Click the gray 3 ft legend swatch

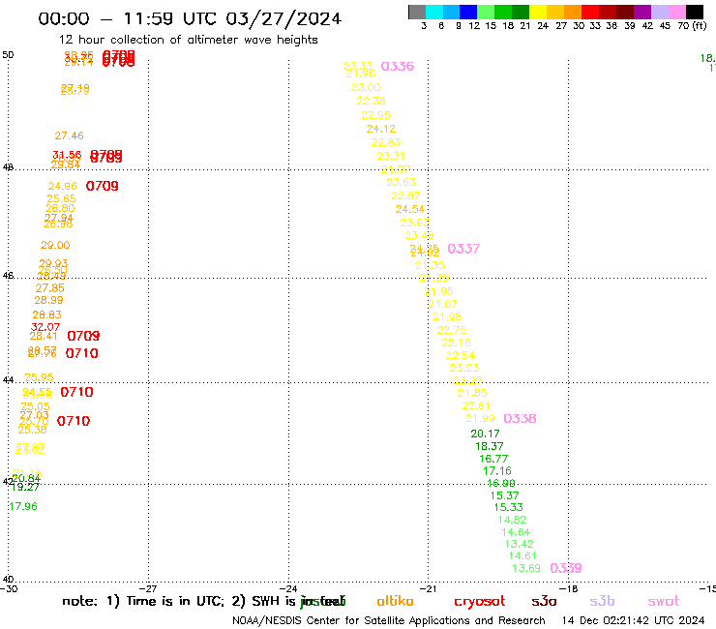(417, 12)
